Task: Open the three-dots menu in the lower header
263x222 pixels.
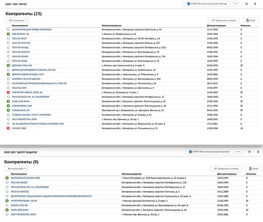Action: pyautogui.click(x=238, y=152)
